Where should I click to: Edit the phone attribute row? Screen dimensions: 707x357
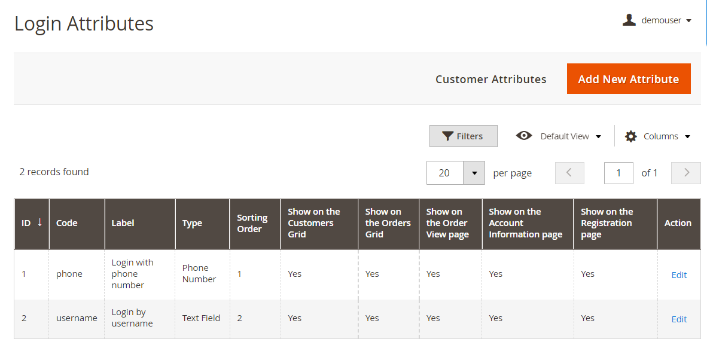(x=679, y=275)
